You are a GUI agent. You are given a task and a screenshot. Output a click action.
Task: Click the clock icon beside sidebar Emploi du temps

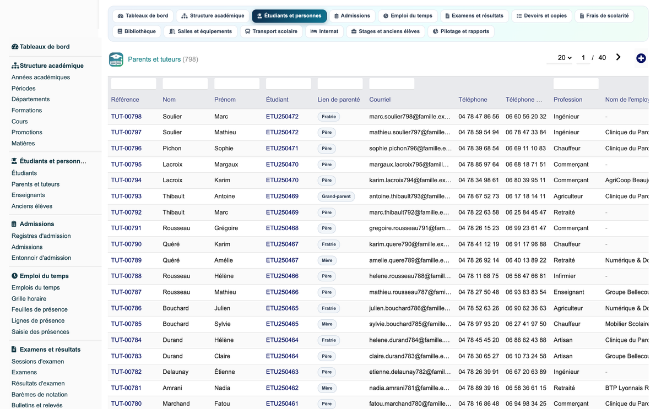pyautogui.click(x=14, y=276)
